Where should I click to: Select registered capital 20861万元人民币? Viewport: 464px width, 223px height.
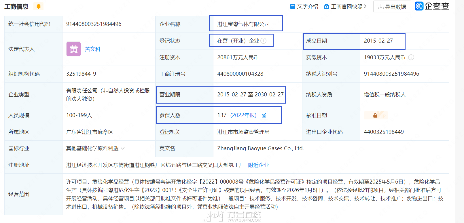pyautogui.click(x=238, y=58)
